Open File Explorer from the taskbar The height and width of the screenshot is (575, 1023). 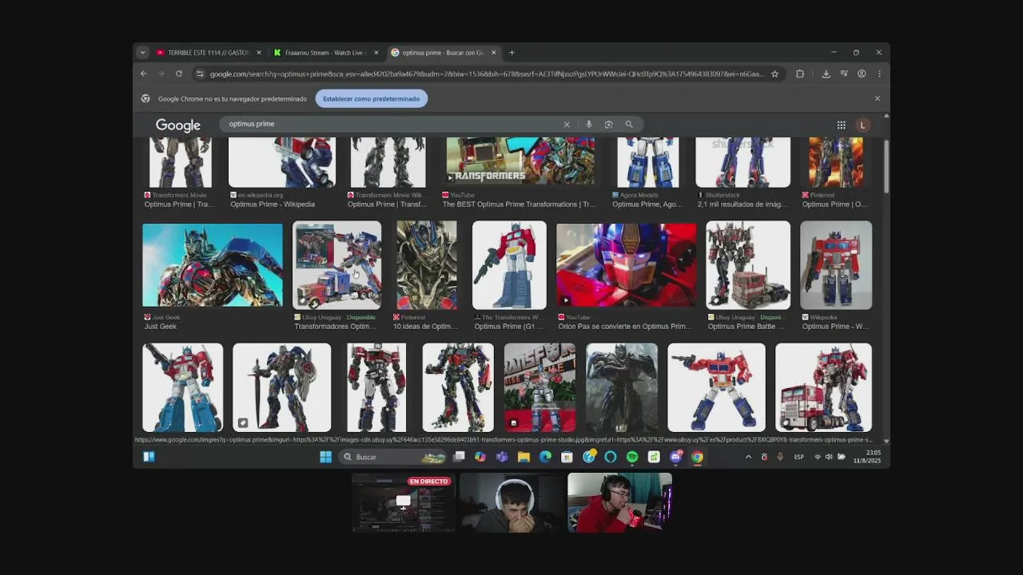coord(523,457)
